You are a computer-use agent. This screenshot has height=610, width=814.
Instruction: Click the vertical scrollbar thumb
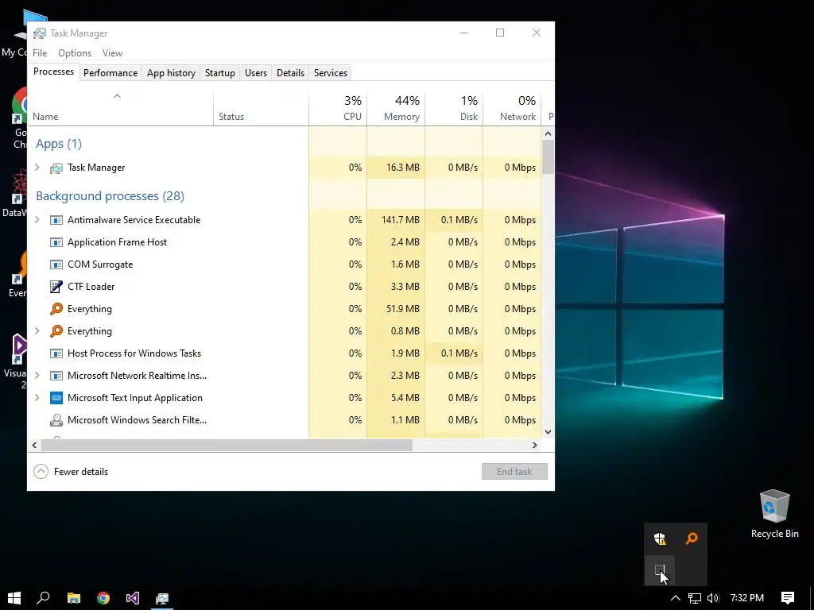tap(548, 156)
